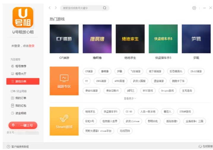Click the magnifier search icon

point(105,8)
